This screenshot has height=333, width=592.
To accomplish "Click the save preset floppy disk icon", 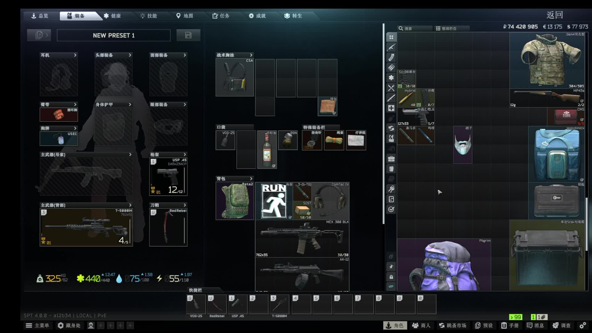I will [x=188, y=35].
